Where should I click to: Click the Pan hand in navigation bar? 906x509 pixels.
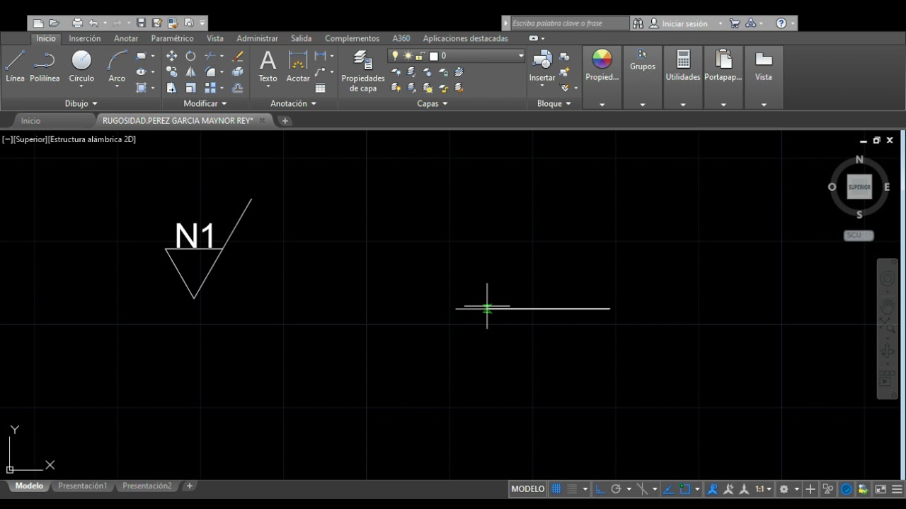tap(888, 307)
